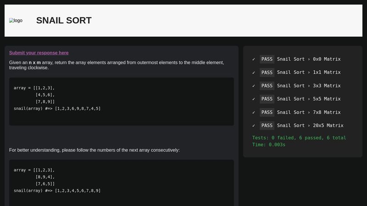Open the Submit your response here link
The height and width of the screenshot is (206, 367).
(x=39, y=53)
